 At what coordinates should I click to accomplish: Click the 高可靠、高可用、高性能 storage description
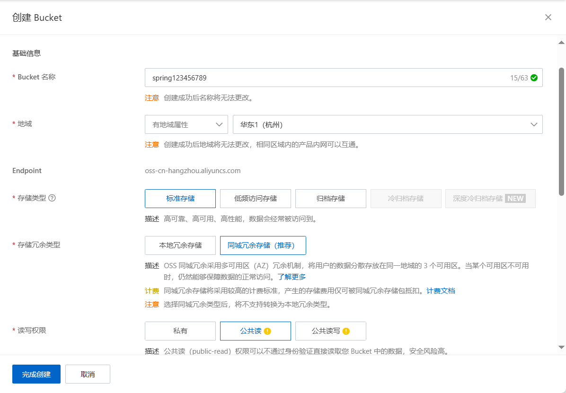[241, 219]
